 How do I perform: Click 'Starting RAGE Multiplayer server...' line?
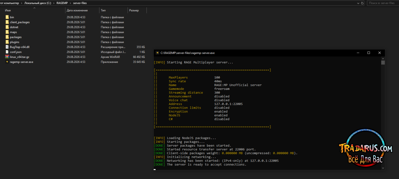[200, 62]
